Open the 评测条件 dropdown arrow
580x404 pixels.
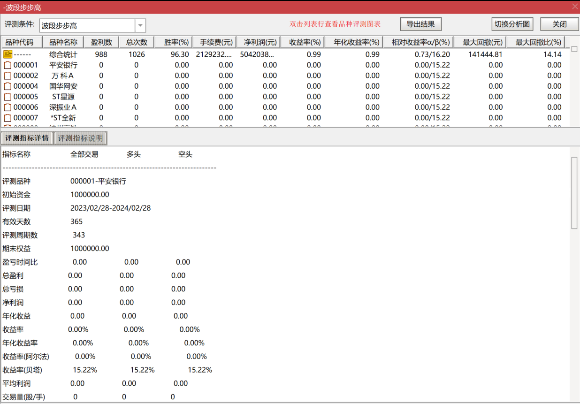[x=140, y=26]
